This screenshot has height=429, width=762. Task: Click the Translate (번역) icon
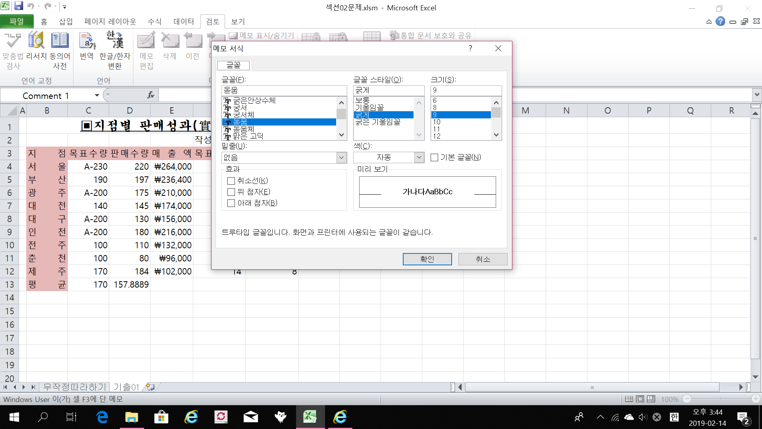[x=87, y=41]
